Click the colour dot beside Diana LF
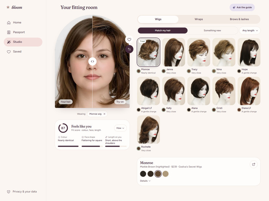The image size is (269, 201). point(239,110)
